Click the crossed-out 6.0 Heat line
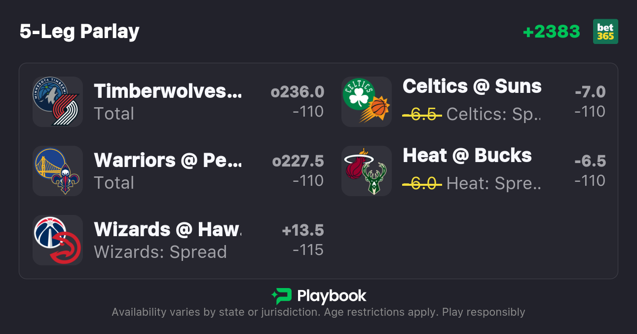 422,183
